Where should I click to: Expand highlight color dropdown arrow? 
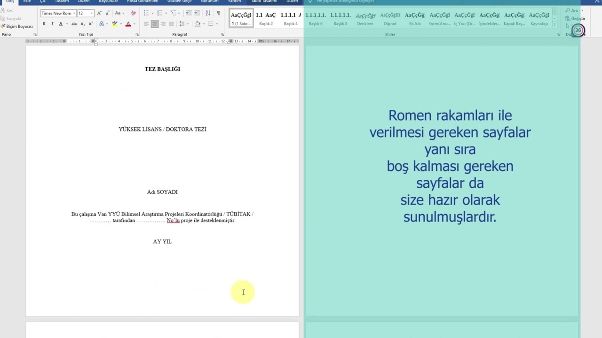click(120, 24)
